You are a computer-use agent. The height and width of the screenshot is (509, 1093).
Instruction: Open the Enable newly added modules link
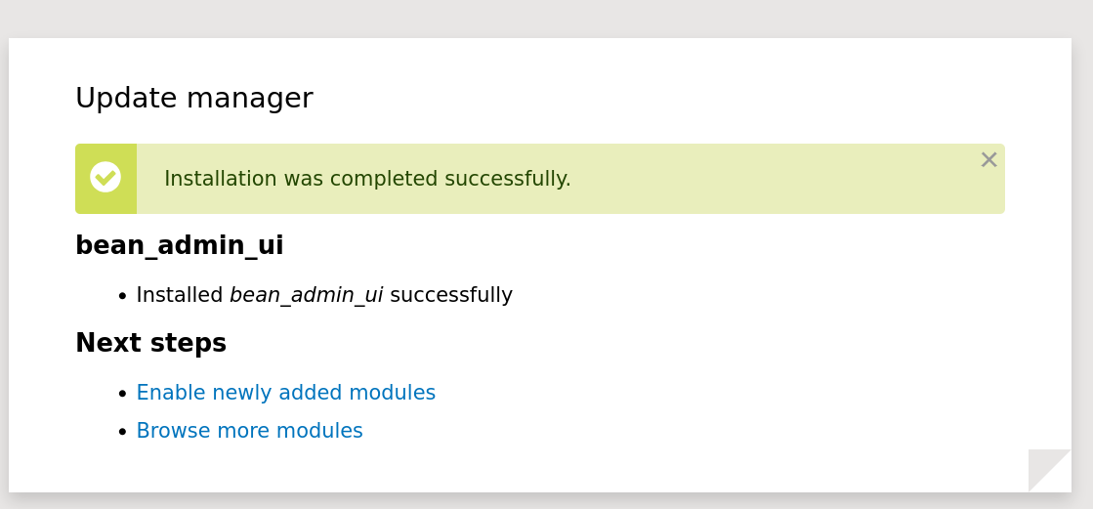click(x=286, y=393)
